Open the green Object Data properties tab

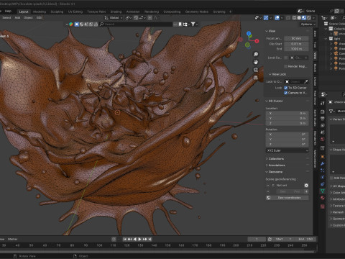tap(323, 191)
